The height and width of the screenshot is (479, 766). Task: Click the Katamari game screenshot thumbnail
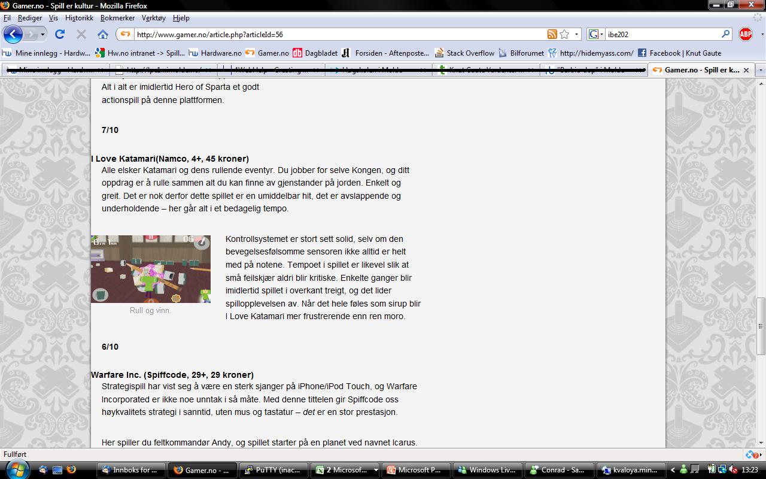(x=151, y=269)
